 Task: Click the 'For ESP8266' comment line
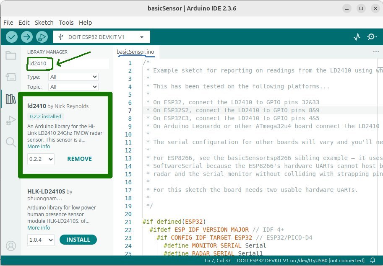pyautogui.click(x=265, y=158)
